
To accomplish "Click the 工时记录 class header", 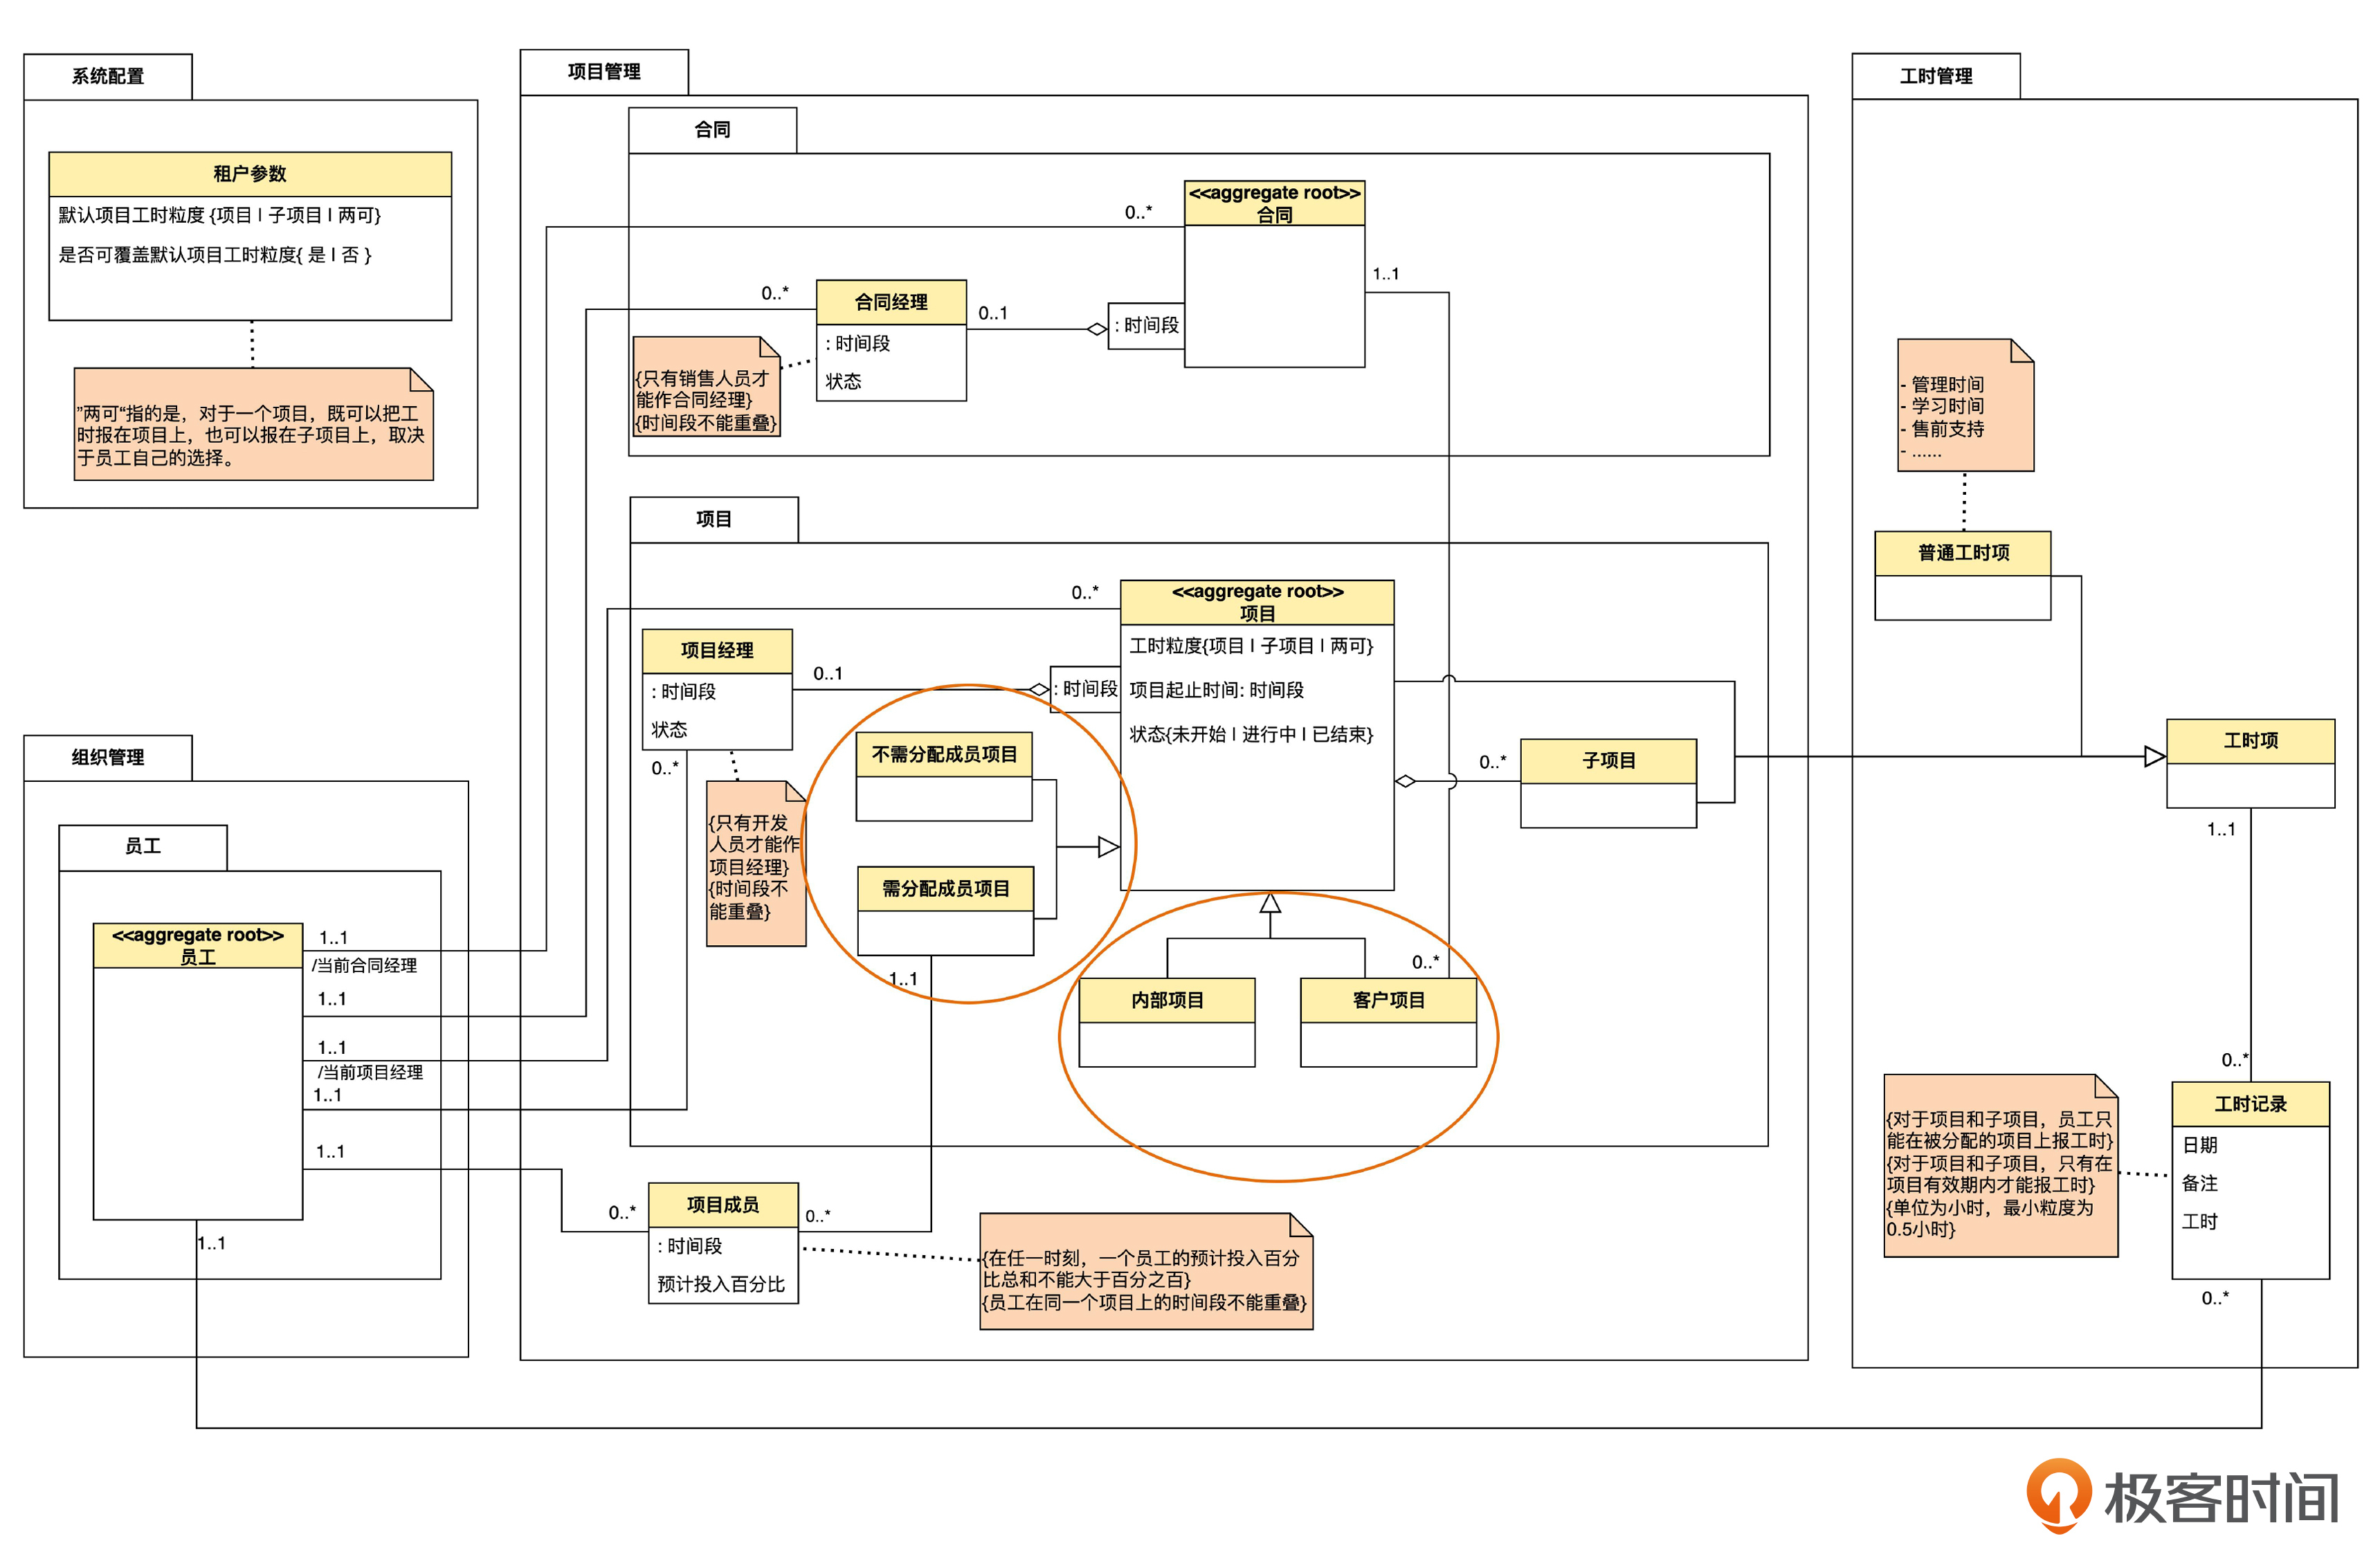I will coord(2250,1104).
